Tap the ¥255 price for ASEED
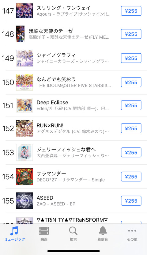Screen dimensions: 147x255 click(x=131, y=201)
